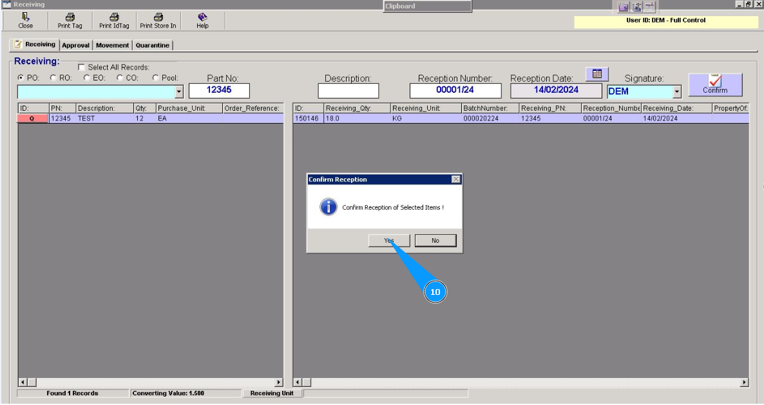The height and width of the screenshot is (405, 764).
Task: Expand the order number dropdown arrow
Action: [x=179, y=91]
